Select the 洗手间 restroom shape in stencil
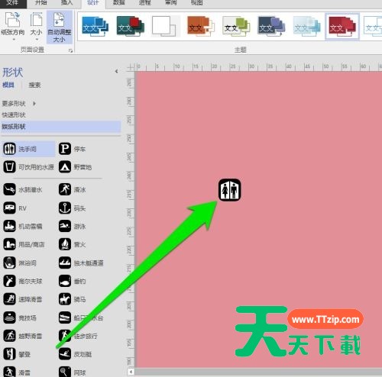Screen dimensions: 382x377 click(28, 149)
